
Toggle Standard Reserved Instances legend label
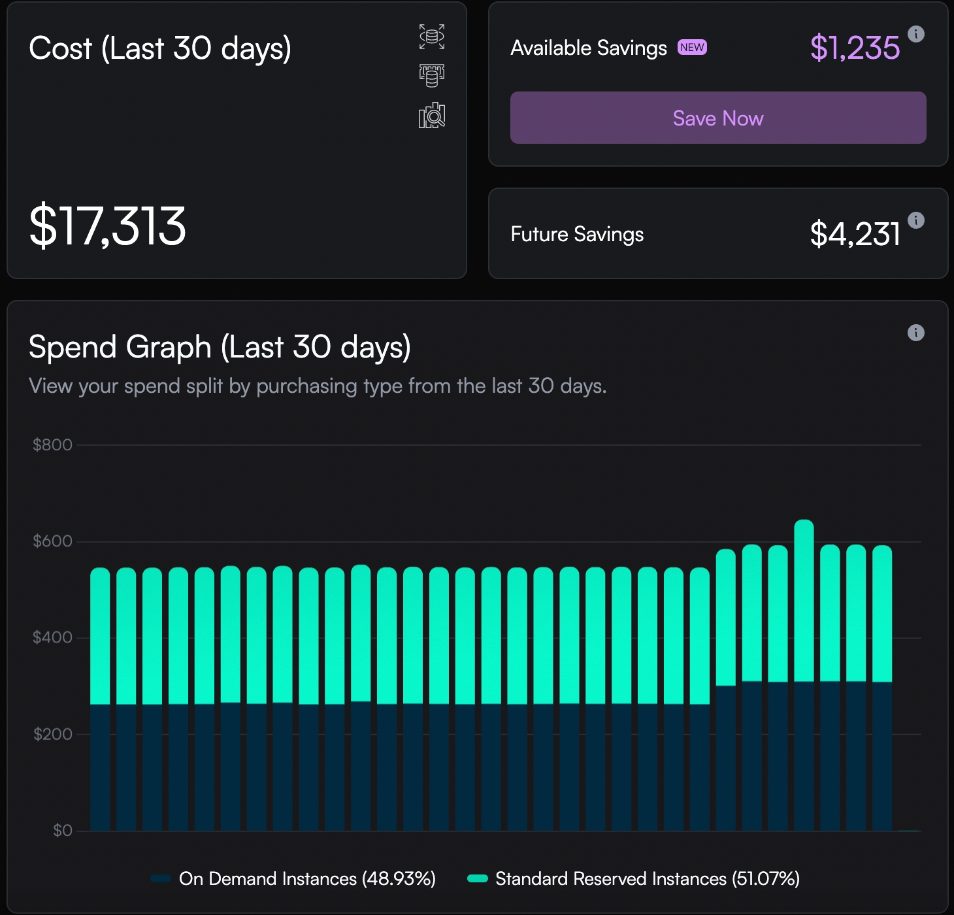click(647, 878)
